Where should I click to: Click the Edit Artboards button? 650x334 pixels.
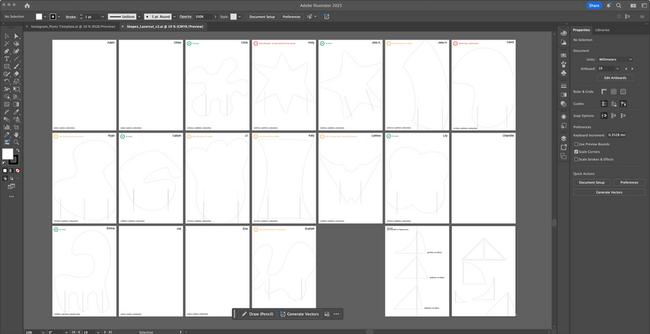pyautogui.click(x=615, y=78)
